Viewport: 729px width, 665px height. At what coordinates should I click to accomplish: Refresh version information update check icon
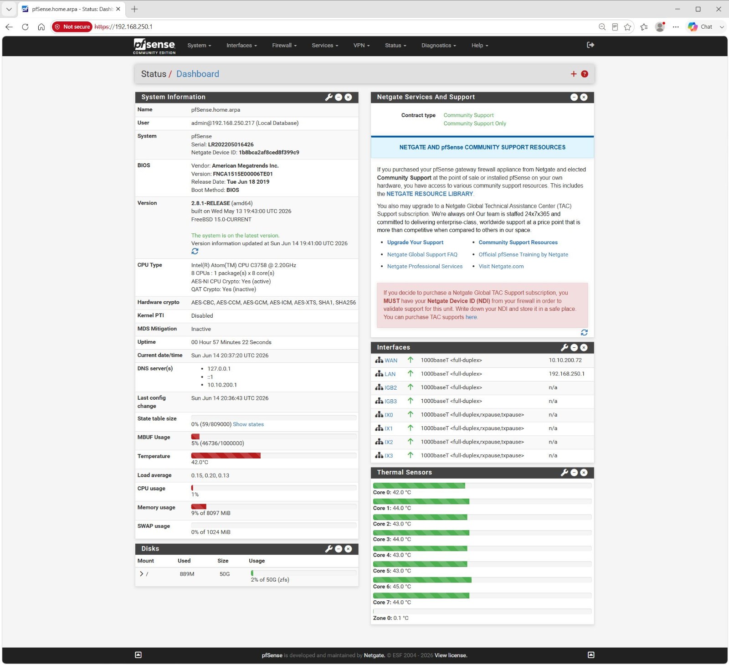click(195, 252)
